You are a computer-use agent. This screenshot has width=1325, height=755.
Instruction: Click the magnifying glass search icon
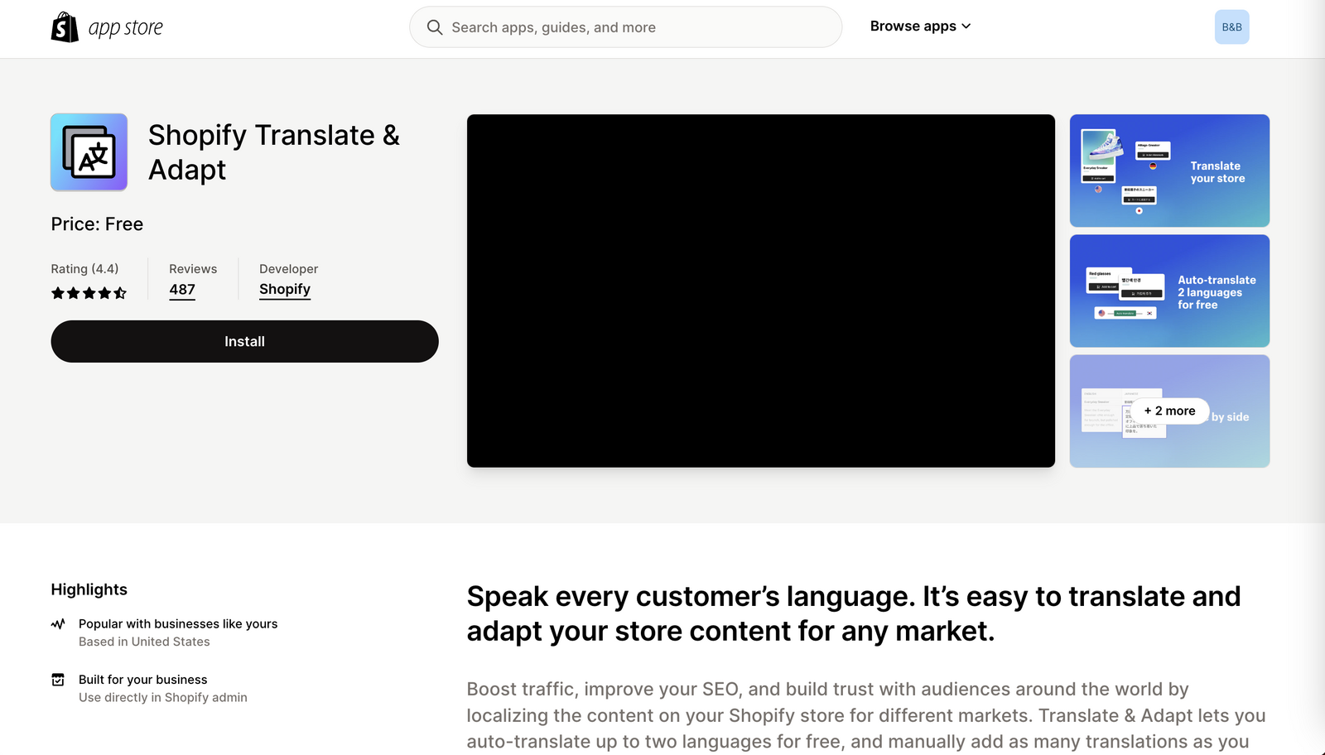click(x=435, y=27)
